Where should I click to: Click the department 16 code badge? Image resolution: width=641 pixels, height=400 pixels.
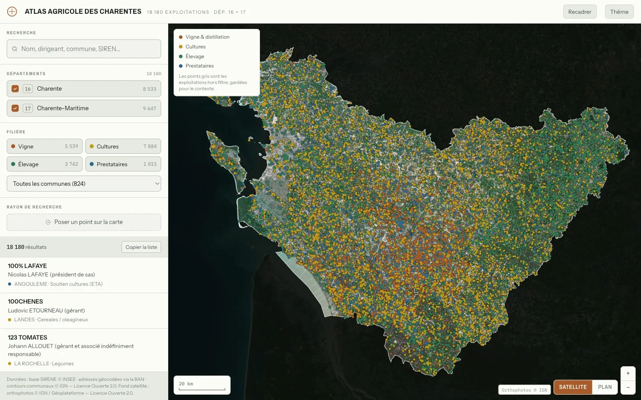[x=28, y=88]
